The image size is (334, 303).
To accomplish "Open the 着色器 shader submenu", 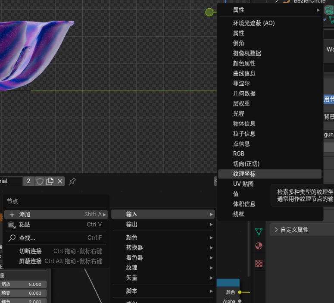I will click(x=163, y=257).
